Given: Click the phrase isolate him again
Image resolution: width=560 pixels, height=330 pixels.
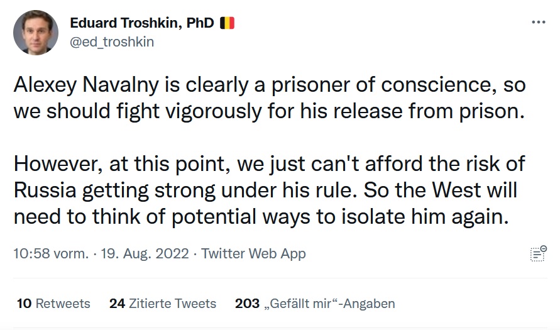Looking at the screenshot, I should coord(425,217).
